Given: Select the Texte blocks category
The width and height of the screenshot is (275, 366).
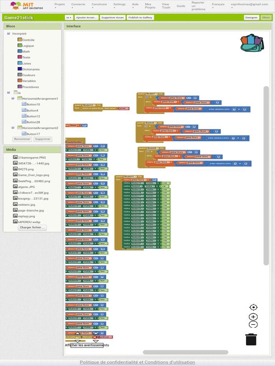Looking at the screenshot, I should click(24, 58).
